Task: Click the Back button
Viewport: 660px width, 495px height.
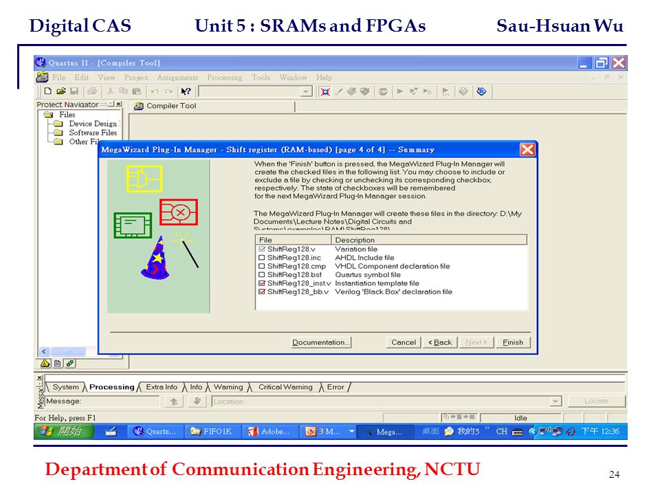Action: pyautogui.click(x=440, y=342)
